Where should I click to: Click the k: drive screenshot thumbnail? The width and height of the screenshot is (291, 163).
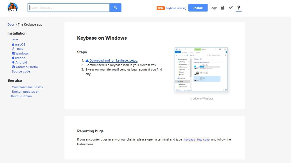[x=201, y=69]
